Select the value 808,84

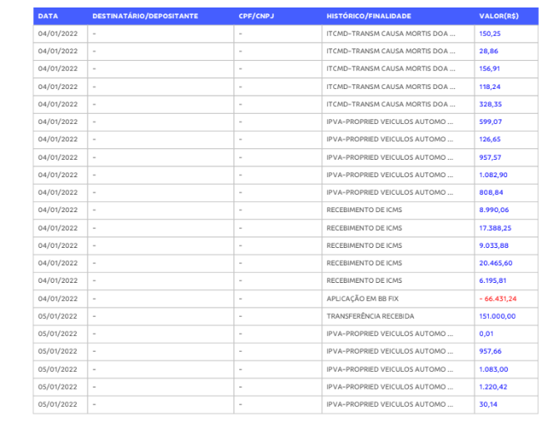point(491,192)
